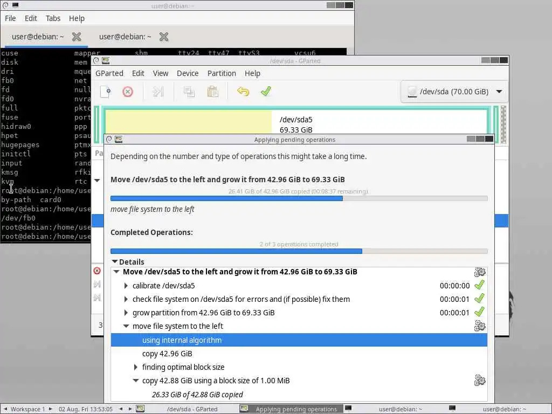Click the 2 of 3 operations completed progress bar
The image size is (552, 414).
click(x=299, y=251)
